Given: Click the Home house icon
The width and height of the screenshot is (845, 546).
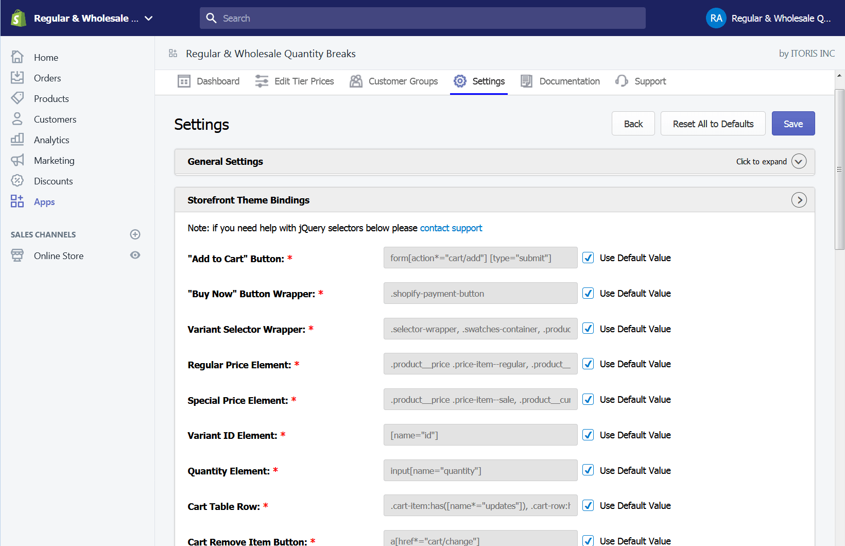Looking at the screenshot, I should click(x=18, y=57).
